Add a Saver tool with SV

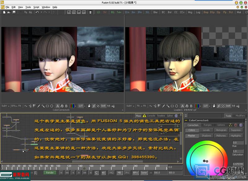click(105, 12)
